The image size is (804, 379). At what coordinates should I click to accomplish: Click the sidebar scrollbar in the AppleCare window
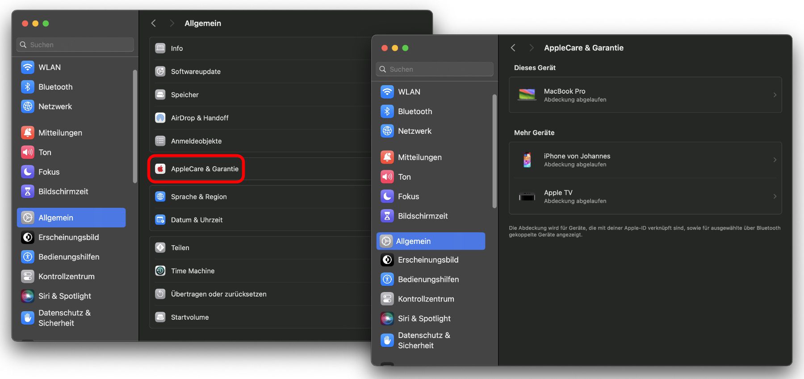(494, 152)
